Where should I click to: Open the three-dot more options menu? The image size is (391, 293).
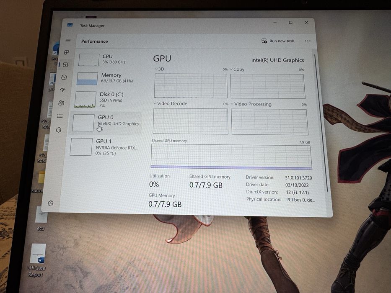pyautogui.click(x=308, y=41)
